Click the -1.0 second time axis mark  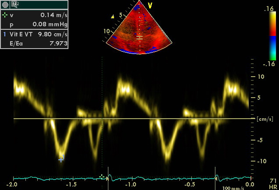click(x=130, y=185)
